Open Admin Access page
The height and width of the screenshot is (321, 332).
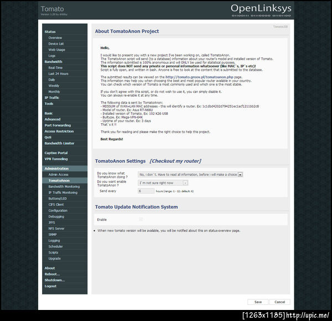pyautogui.click(x=58, y=175)
